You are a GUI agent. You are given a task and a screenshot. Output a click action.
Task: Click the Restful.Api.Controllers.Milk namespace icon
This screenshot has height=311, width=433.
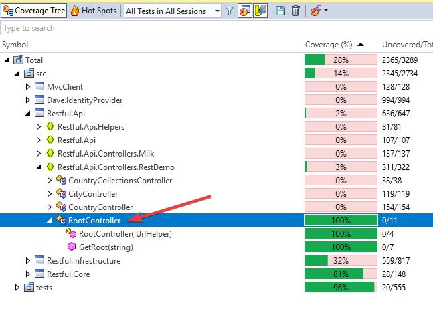pos(50,153)
